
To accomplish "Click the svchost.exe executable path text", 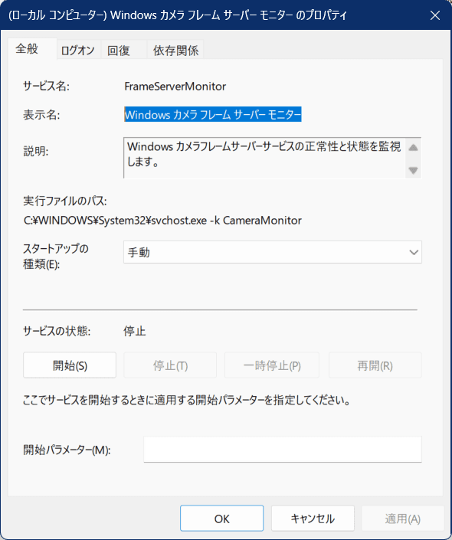I will (162, 221).
